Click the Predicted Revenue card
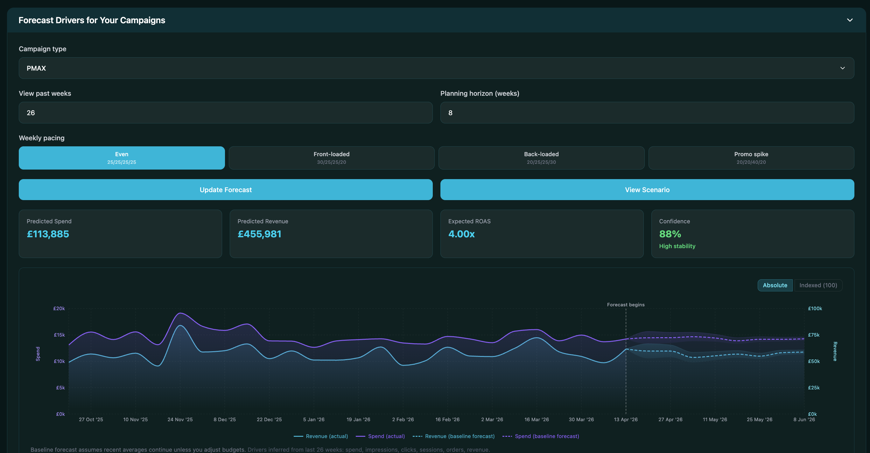Image resolution: width=870 pixels, height=453 pixels. [331, 233]
